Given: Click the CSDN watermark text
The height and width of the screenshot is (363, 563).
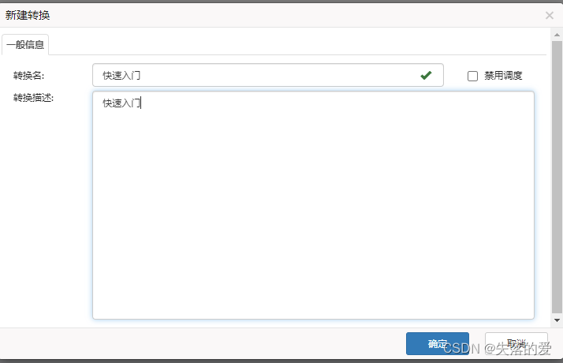Looking at the screenshot, I should (x=498, y=349).
